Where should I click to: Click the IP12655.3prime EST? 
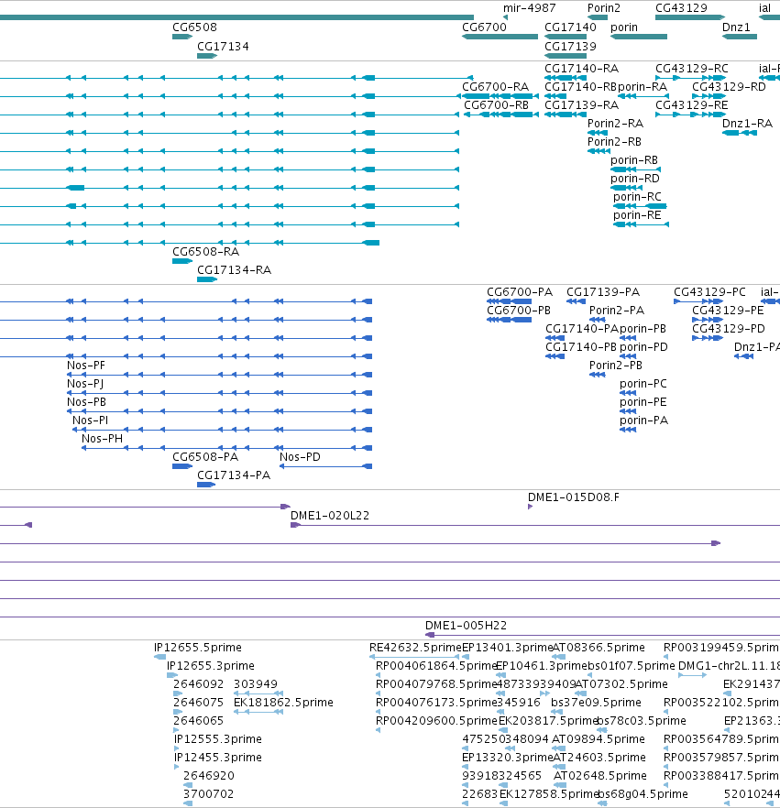point(172,675)
